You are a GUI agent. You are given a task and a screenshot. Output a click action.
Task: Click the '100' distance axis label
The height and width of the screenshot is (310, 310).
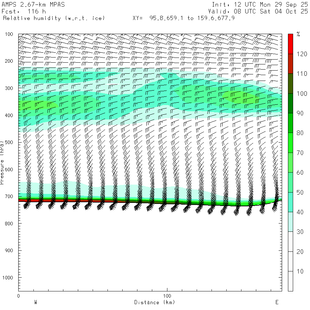pos(167,296)
